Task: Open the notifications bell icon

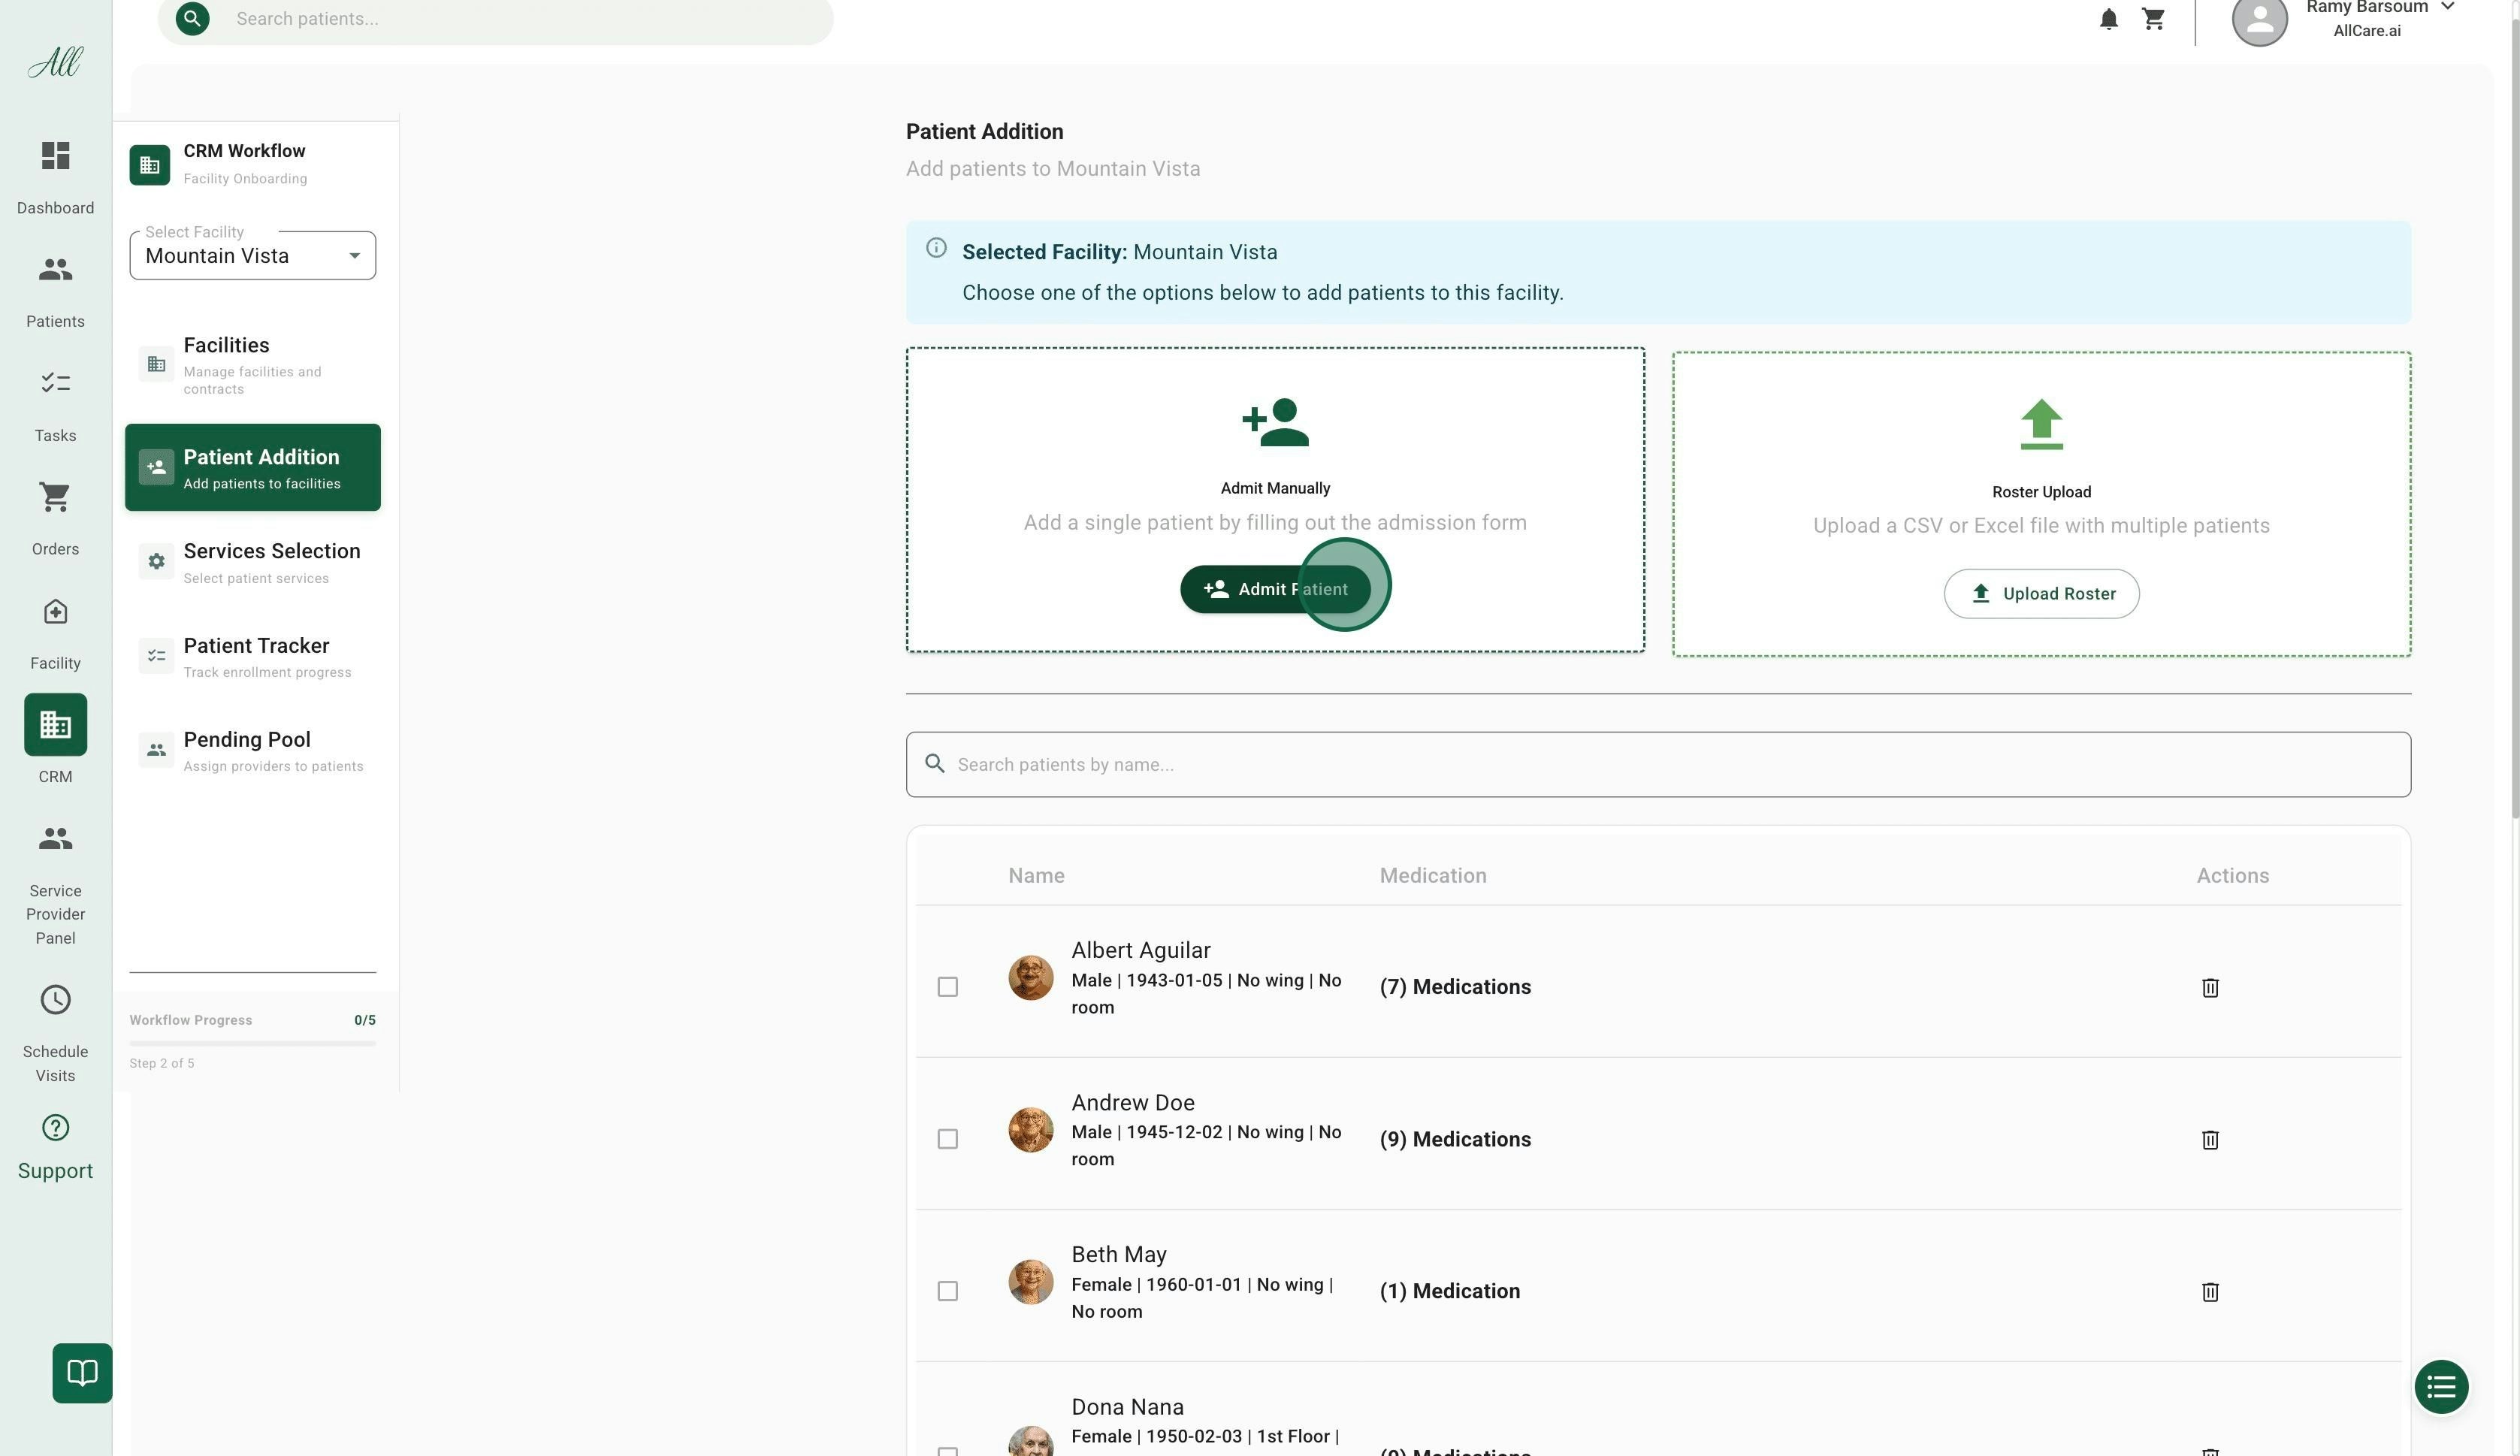Action: (x=2108, y=19)
